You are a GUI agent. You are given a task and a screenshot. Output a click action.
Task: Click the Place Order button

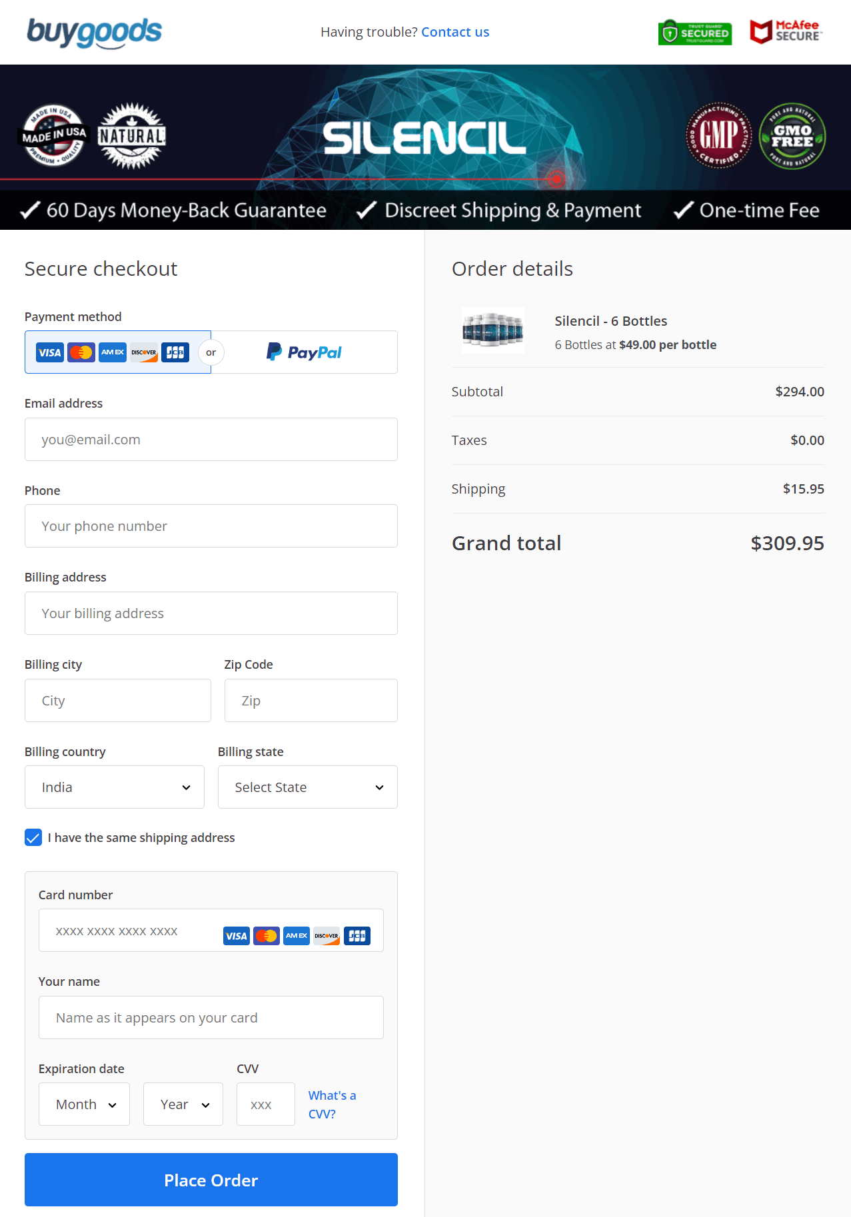211,1180
